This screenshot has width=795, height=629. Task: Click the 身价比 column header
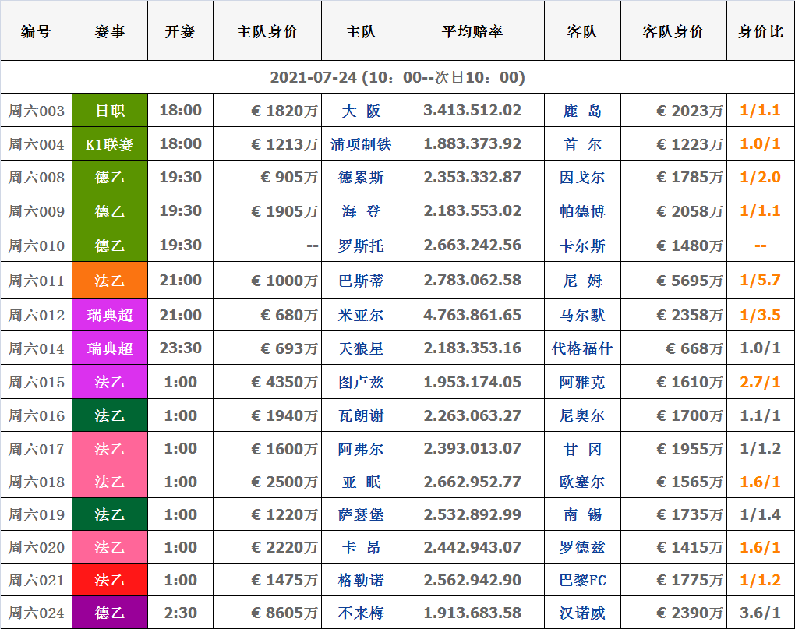click(x=760, y=32)
